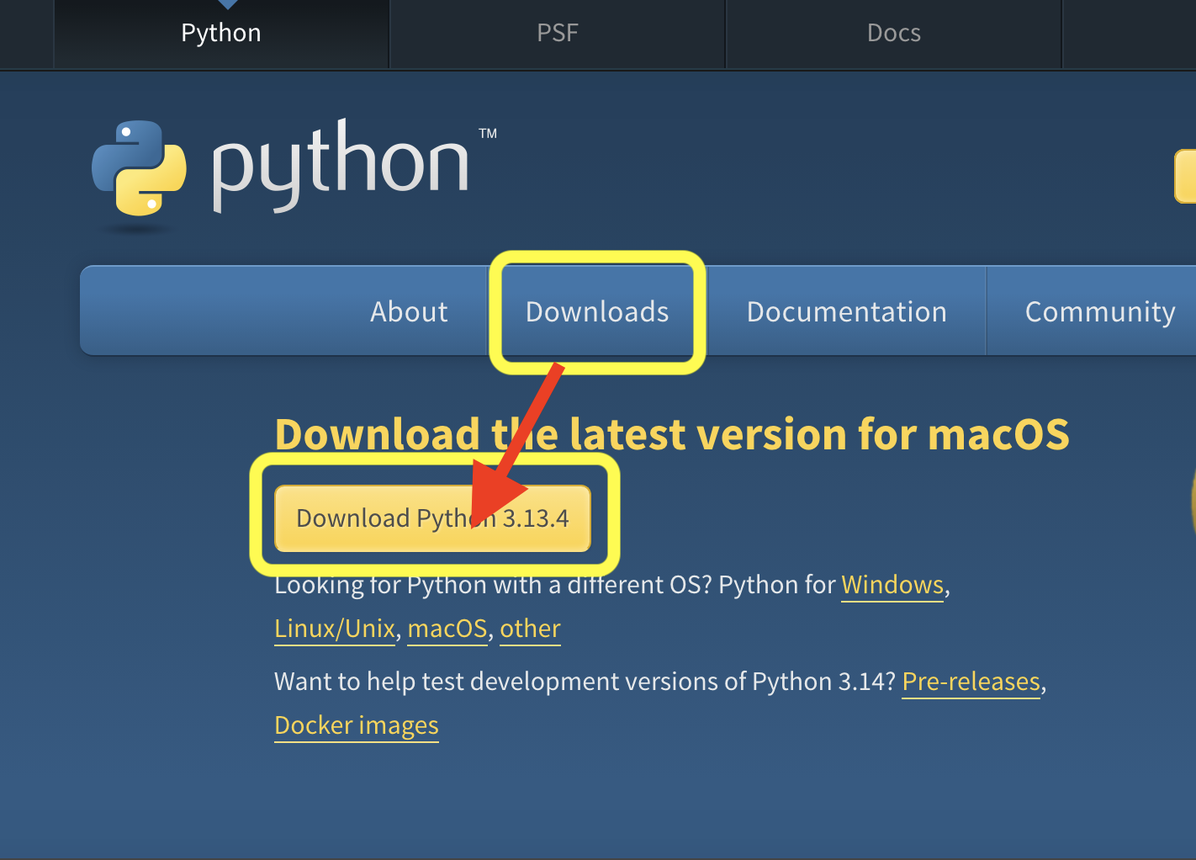Viewport: 1196px width, 860px height.
Task: Open the Docs top tab
Action: [x=894, y=33]
